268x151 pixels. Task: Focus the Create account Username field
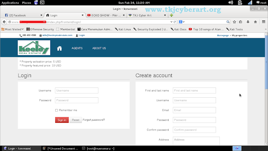[194, 100]
